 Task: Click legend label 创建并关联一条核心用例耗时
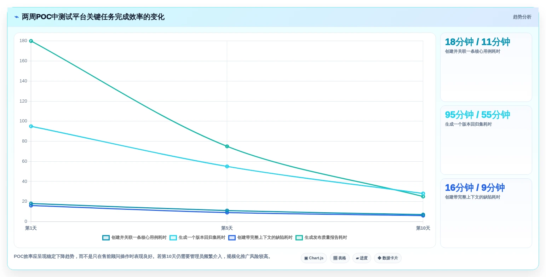139,238
